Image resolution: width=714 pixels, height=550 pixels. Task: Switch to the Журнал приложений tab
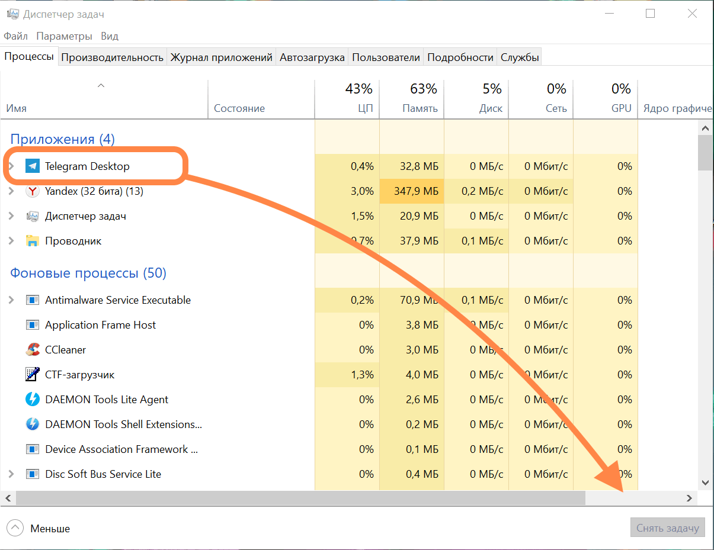click(222, 57)
